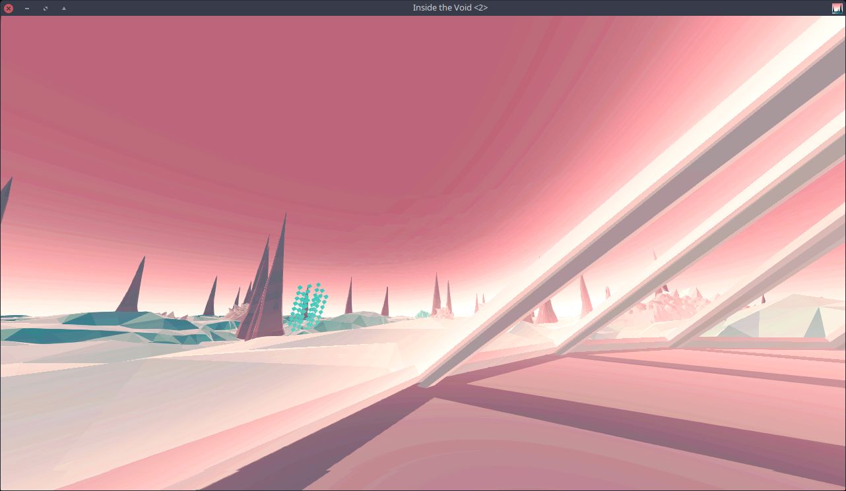The height and width of the screenshot is (491, 846).
Task: Minimize the game window
Action: (27, 8)
